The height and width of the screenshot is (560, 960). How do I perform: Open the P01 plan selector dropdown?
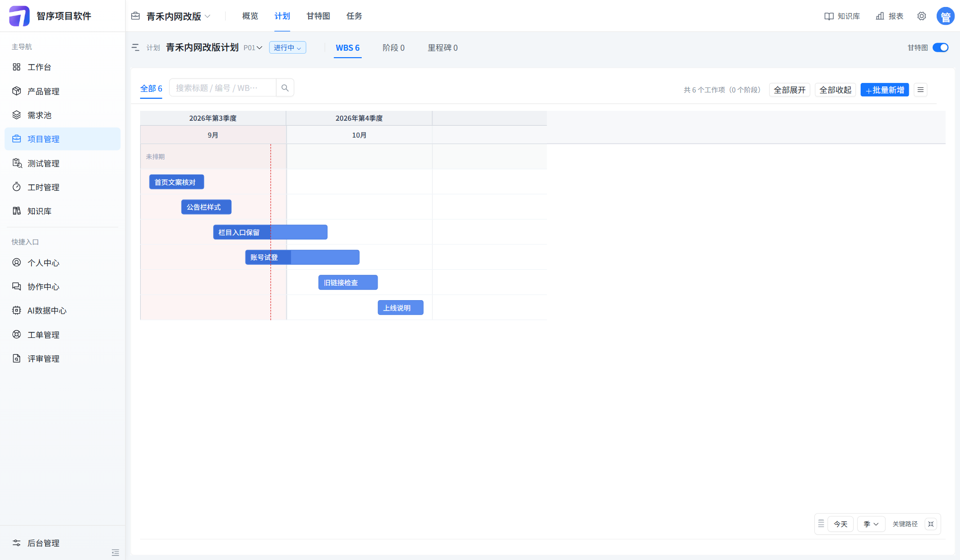tap(253, 48)
